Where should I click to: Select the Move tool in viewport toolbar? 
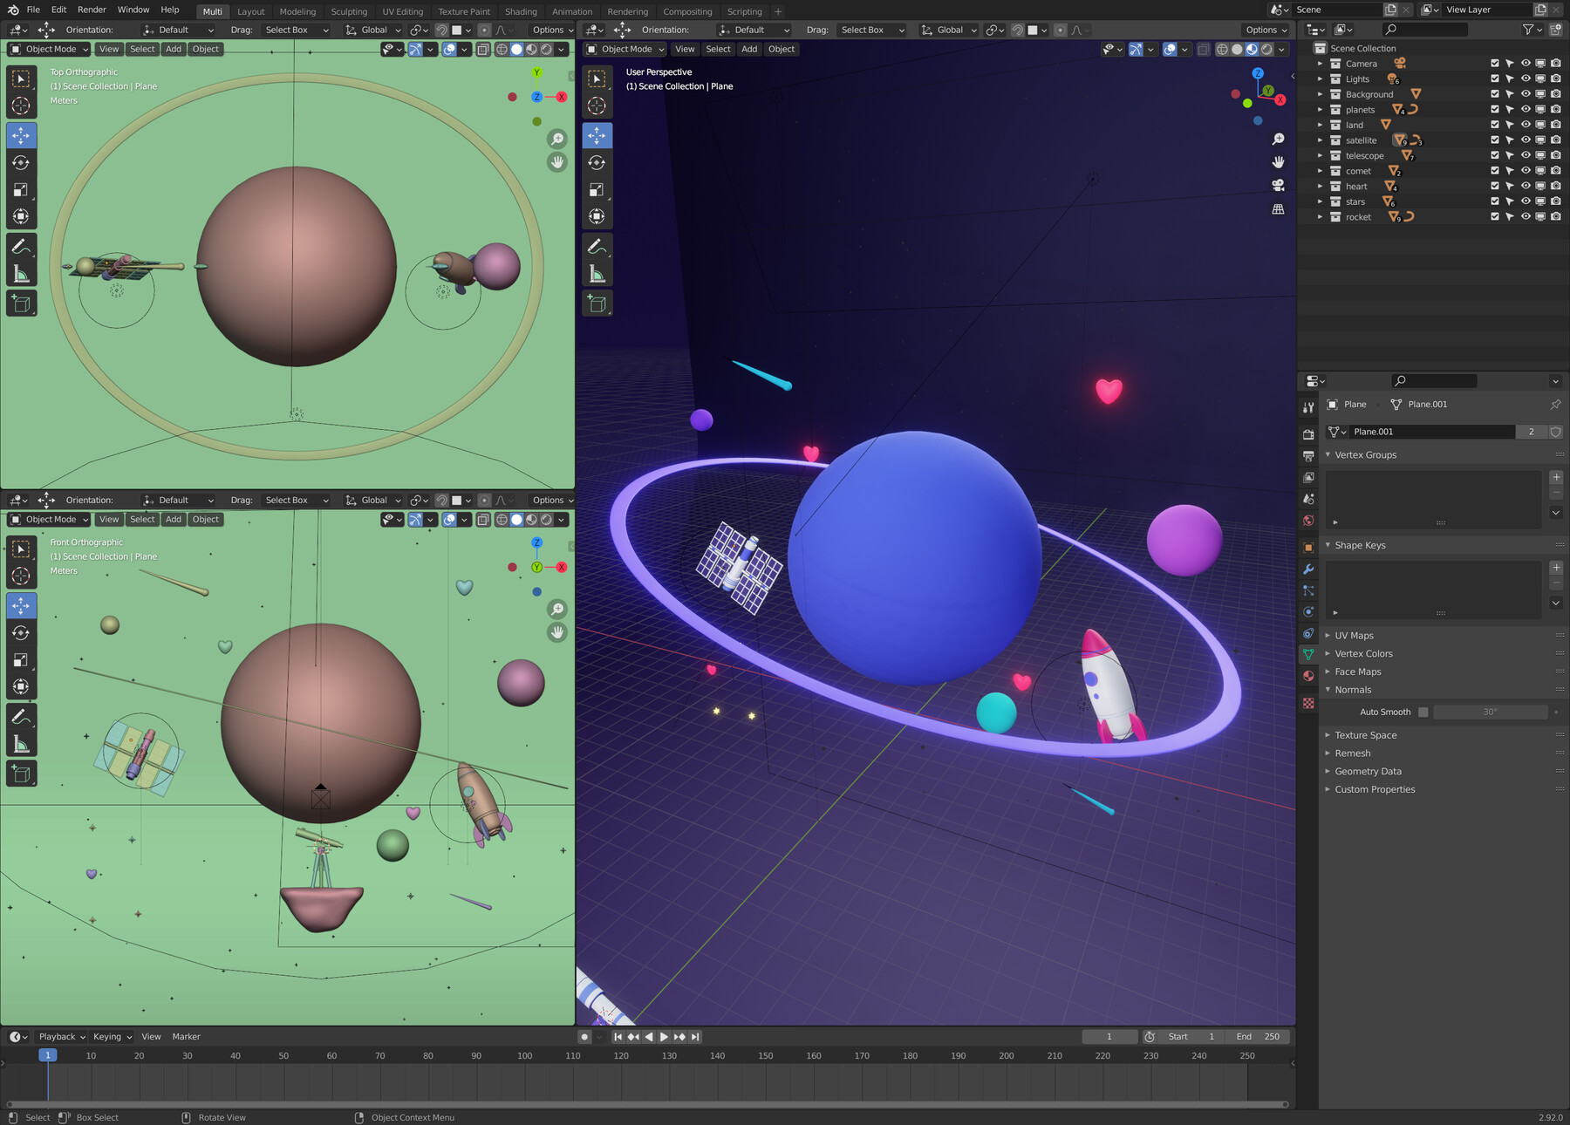pos(597,135)
